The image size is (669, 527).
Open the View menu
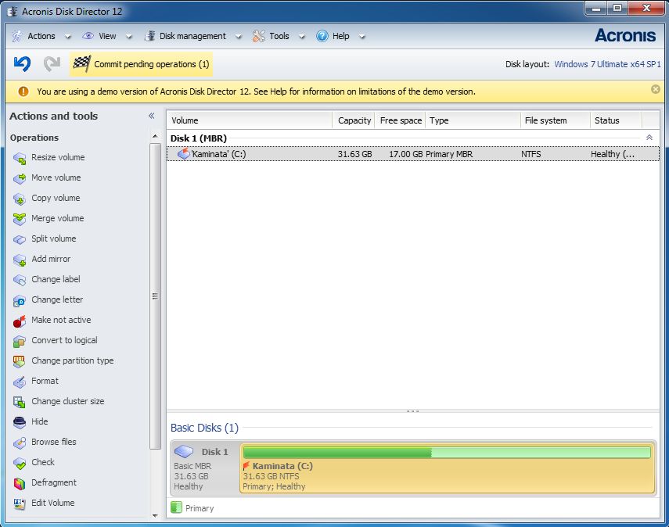(107, 36)
